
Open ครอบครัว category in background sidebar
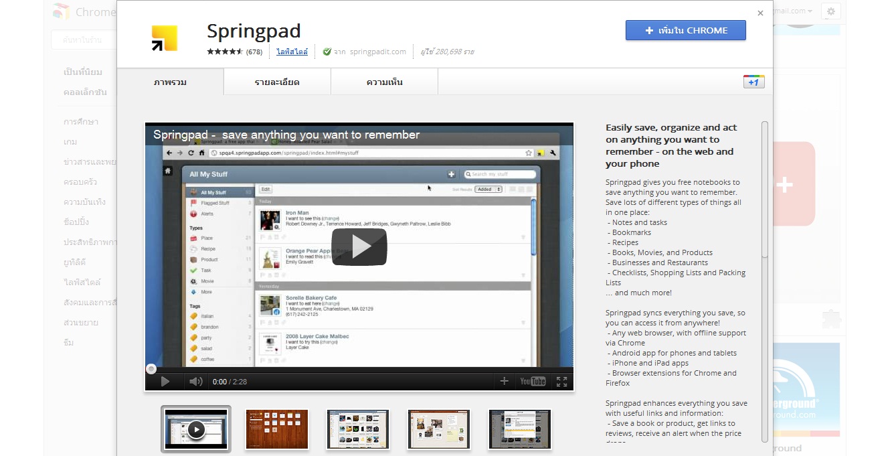coord(80,181)
